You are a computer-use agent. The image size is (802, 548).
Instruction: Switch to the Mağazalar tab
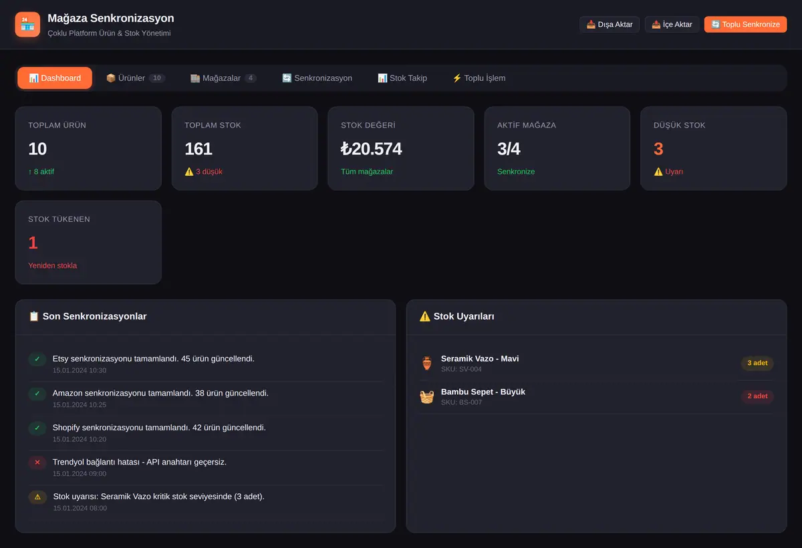pyautogui.click(x=223, y=78)
